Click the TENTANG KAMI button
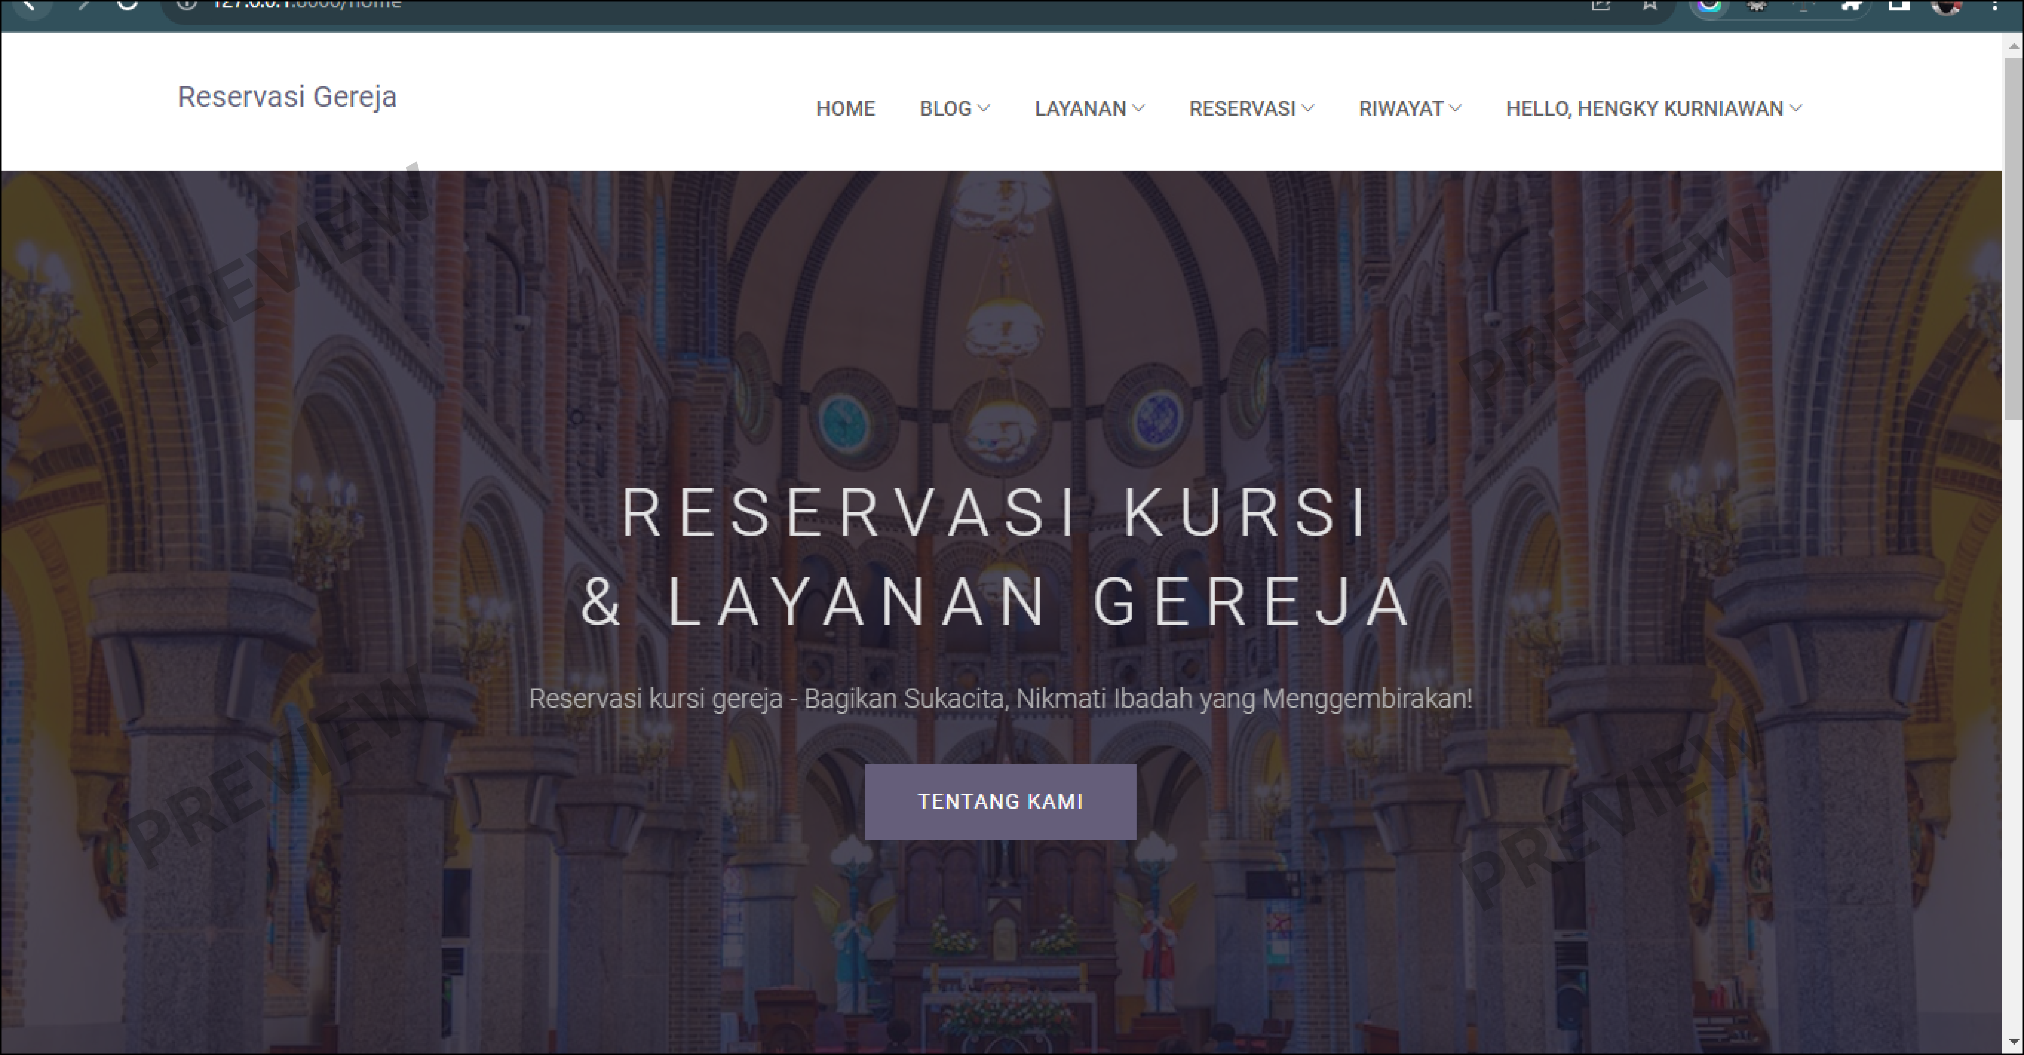The image size is (2024, 1055). [1000, 801]
